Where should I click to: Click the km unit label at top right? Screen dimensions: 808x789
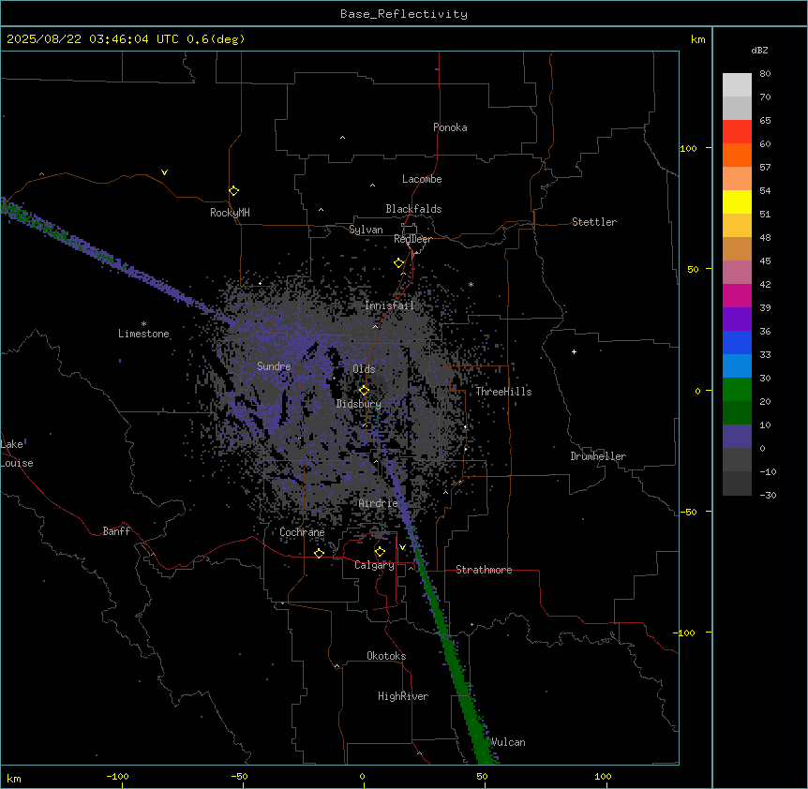pyautogui.click(x=697, y=39)
